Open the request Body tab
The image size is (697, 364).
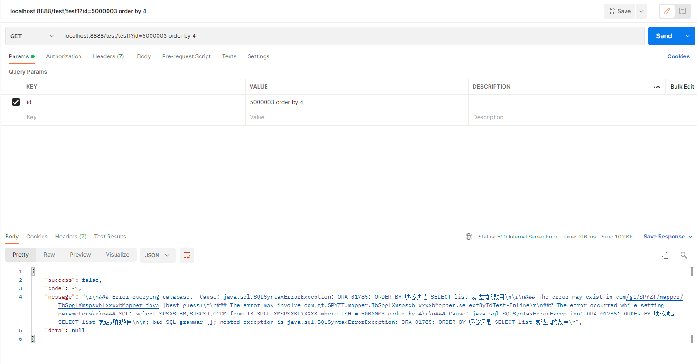pyautogui.click(x=144, y=56)
